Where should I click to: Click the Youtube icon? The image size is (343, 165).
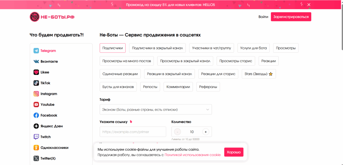tap(36, 105)
